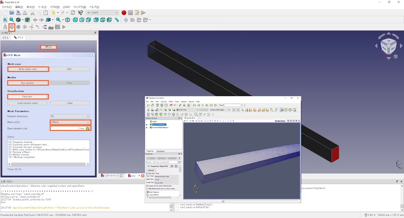Open the CAD navigation style dropdown
Image resolution: width=404 pixels, height=218 pixels.
[370, 215]
